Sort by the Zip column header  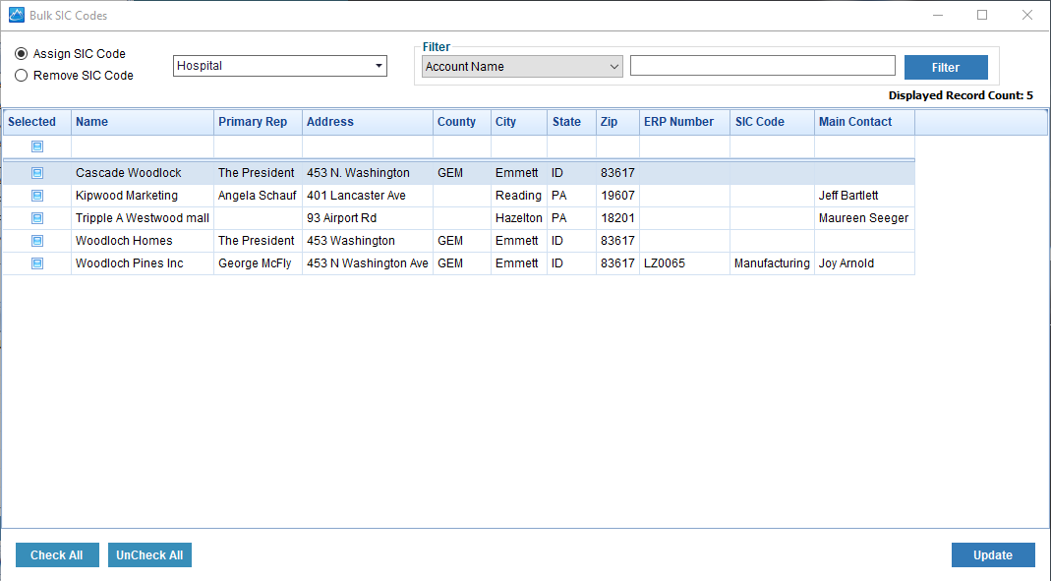618,122
